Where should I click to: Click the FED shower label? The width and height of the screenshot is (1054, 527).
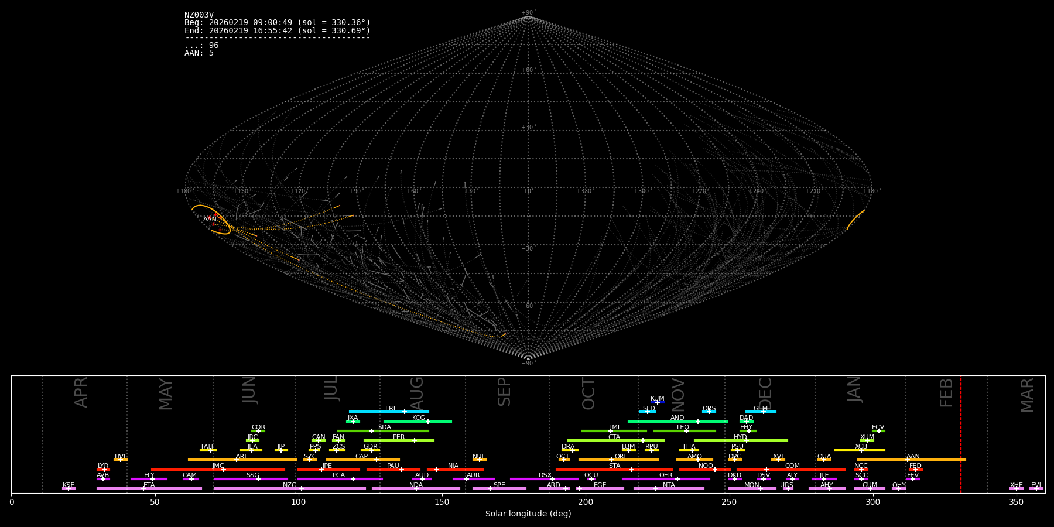(915, 466)
